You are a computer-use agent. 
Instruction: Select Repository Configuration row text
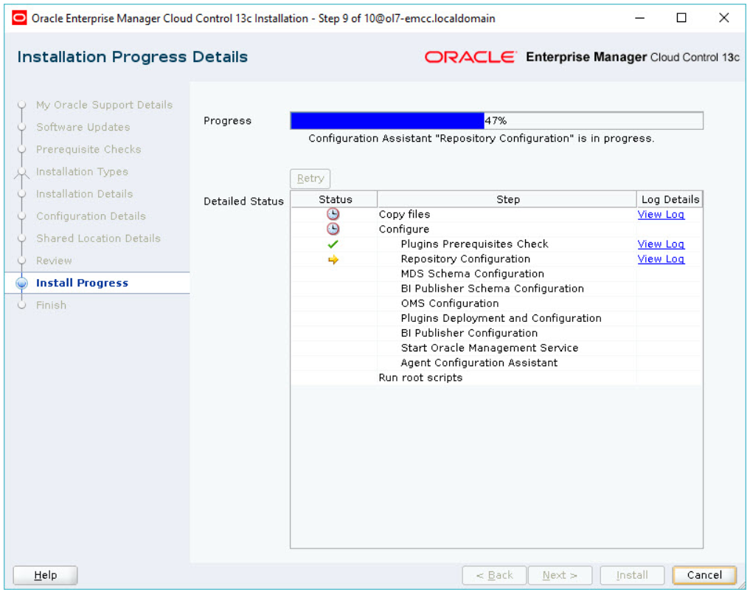[465, 259]
